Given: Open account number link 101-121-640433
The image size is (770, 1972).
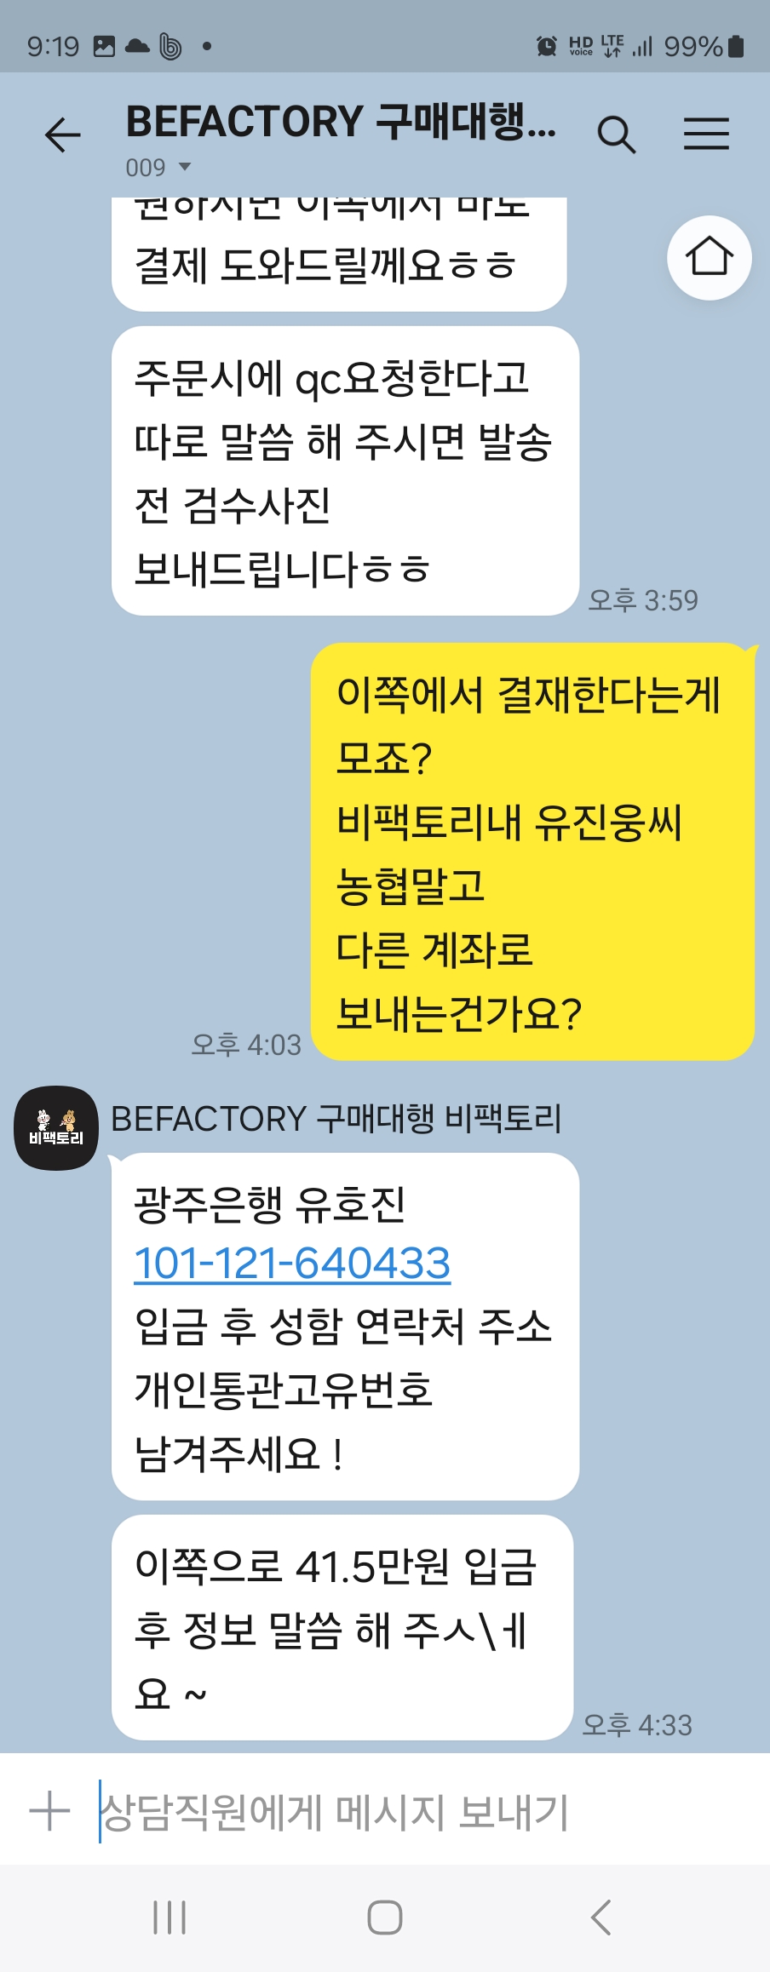Looking at the screenshot, I should click(292, 1263).
